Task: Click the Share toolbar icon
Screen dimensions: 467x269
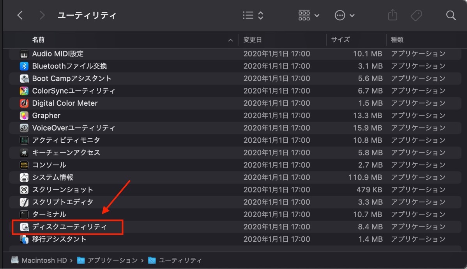Action: [x=393, y=15]
